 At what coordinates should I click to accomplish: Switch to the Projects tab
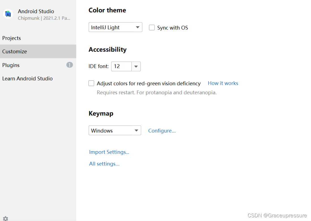pos(38,38)
